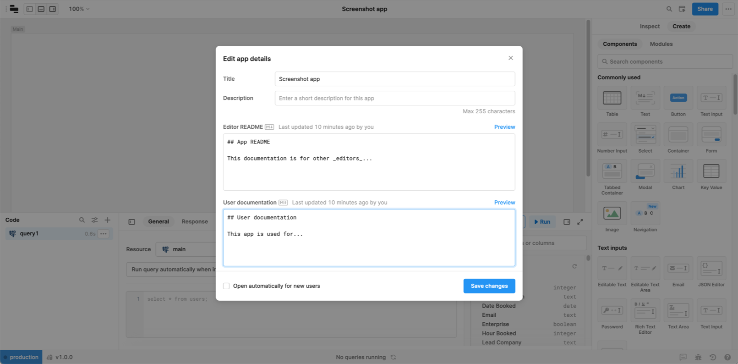This screenshot has width=738, height=364.
Task: Preview the Editor README
Action: [x=504, y=127]
